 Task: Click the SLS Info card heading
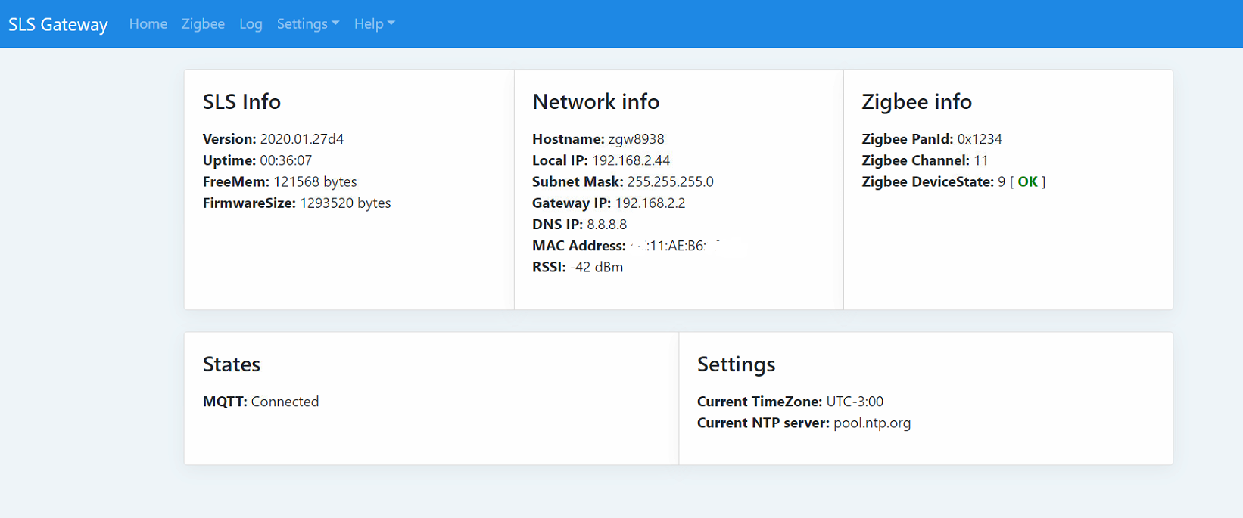click(x=241, y=101)
